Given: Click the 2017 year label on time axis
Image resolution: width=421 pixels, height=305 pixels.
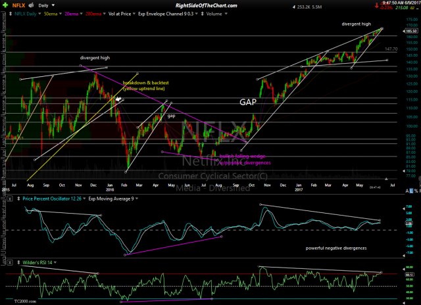Looking at the screenshot, I should [x=299, y=190].
